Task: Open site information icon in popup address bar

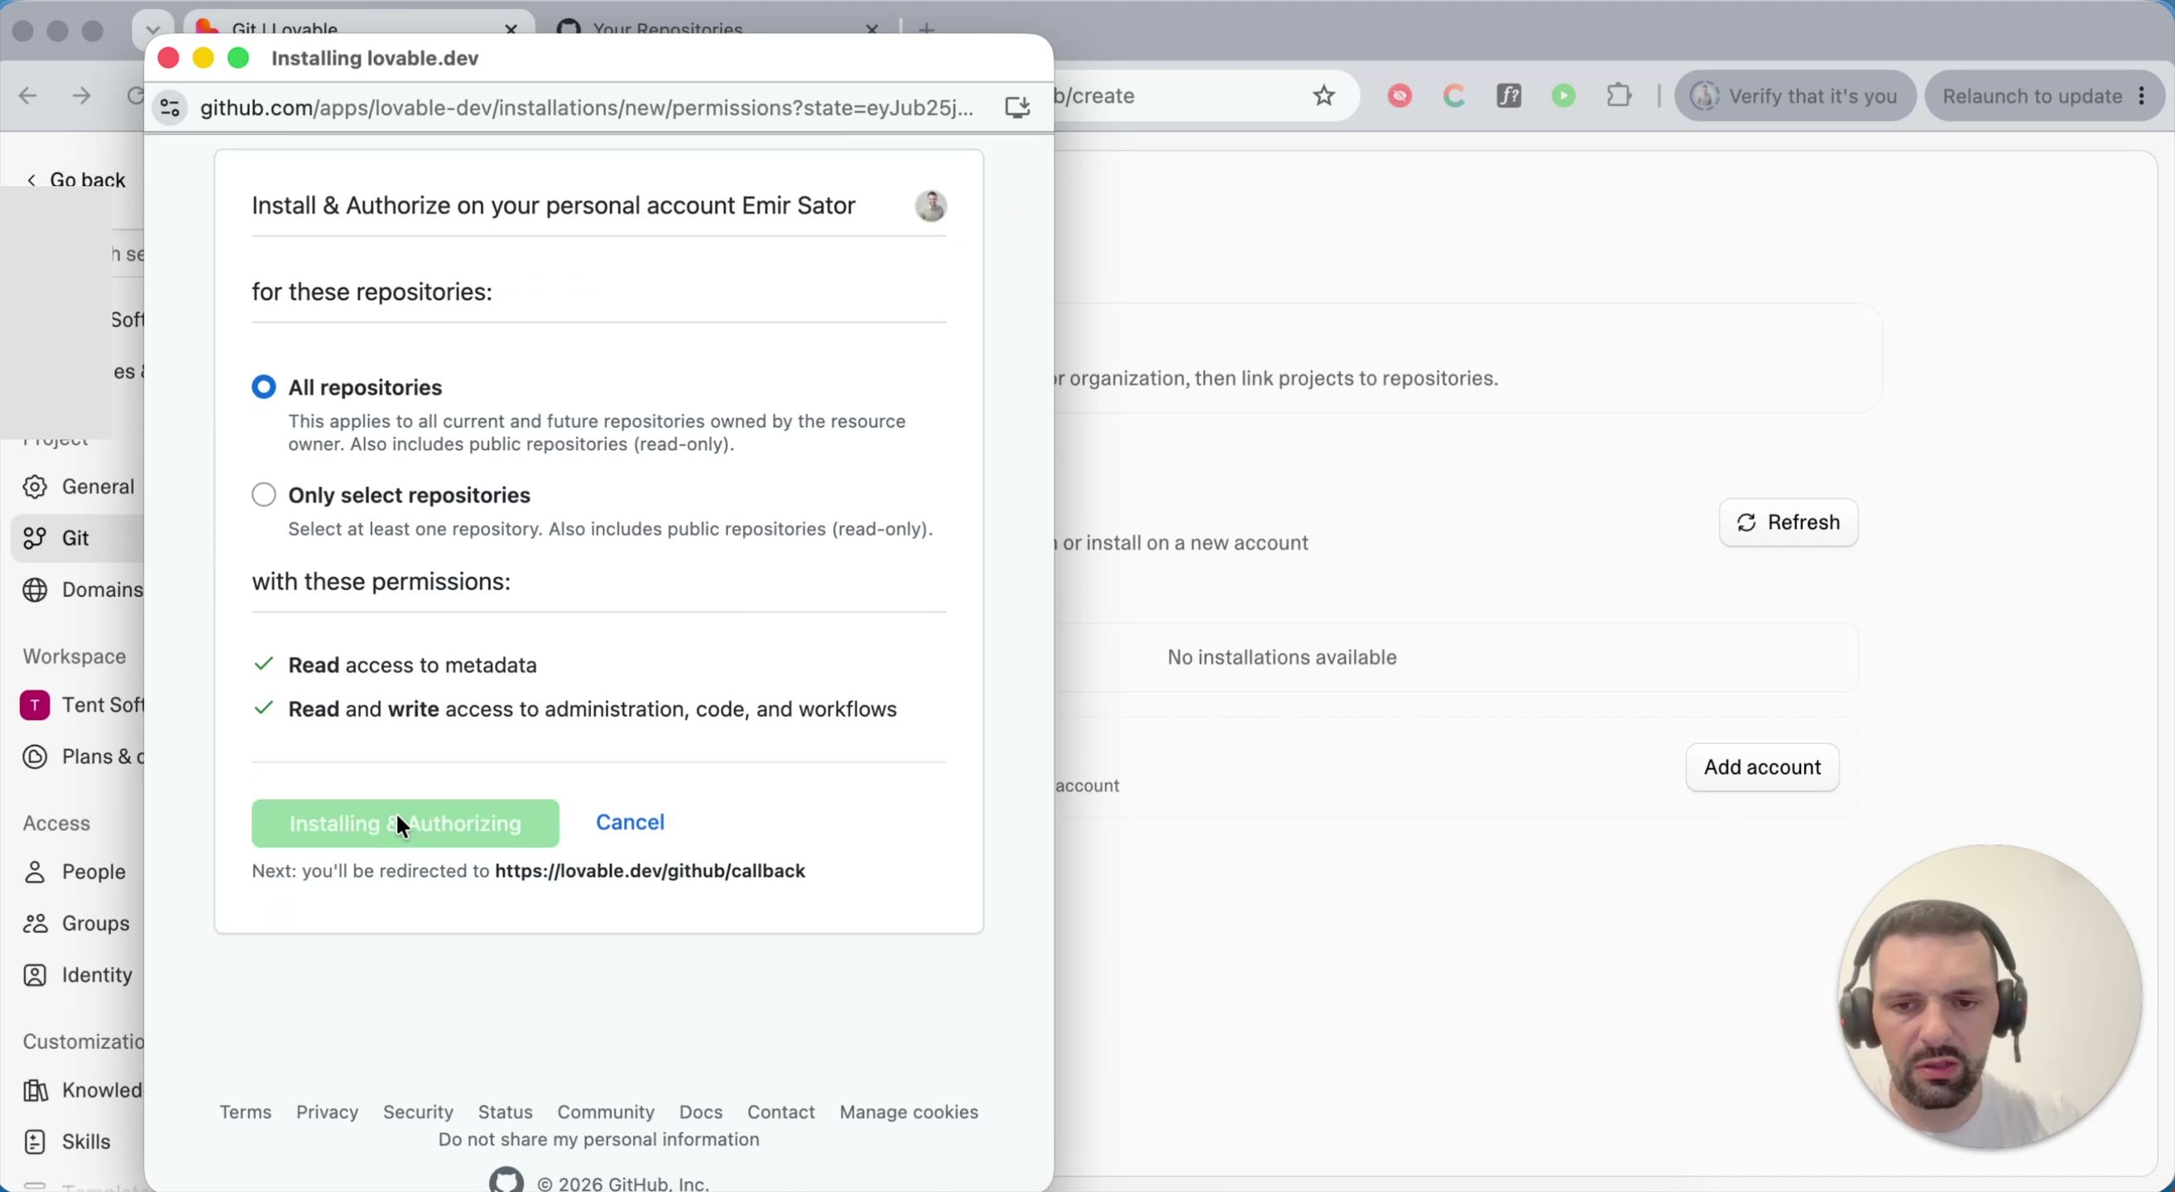Action: pyautogui.click(x=170, y=108)
